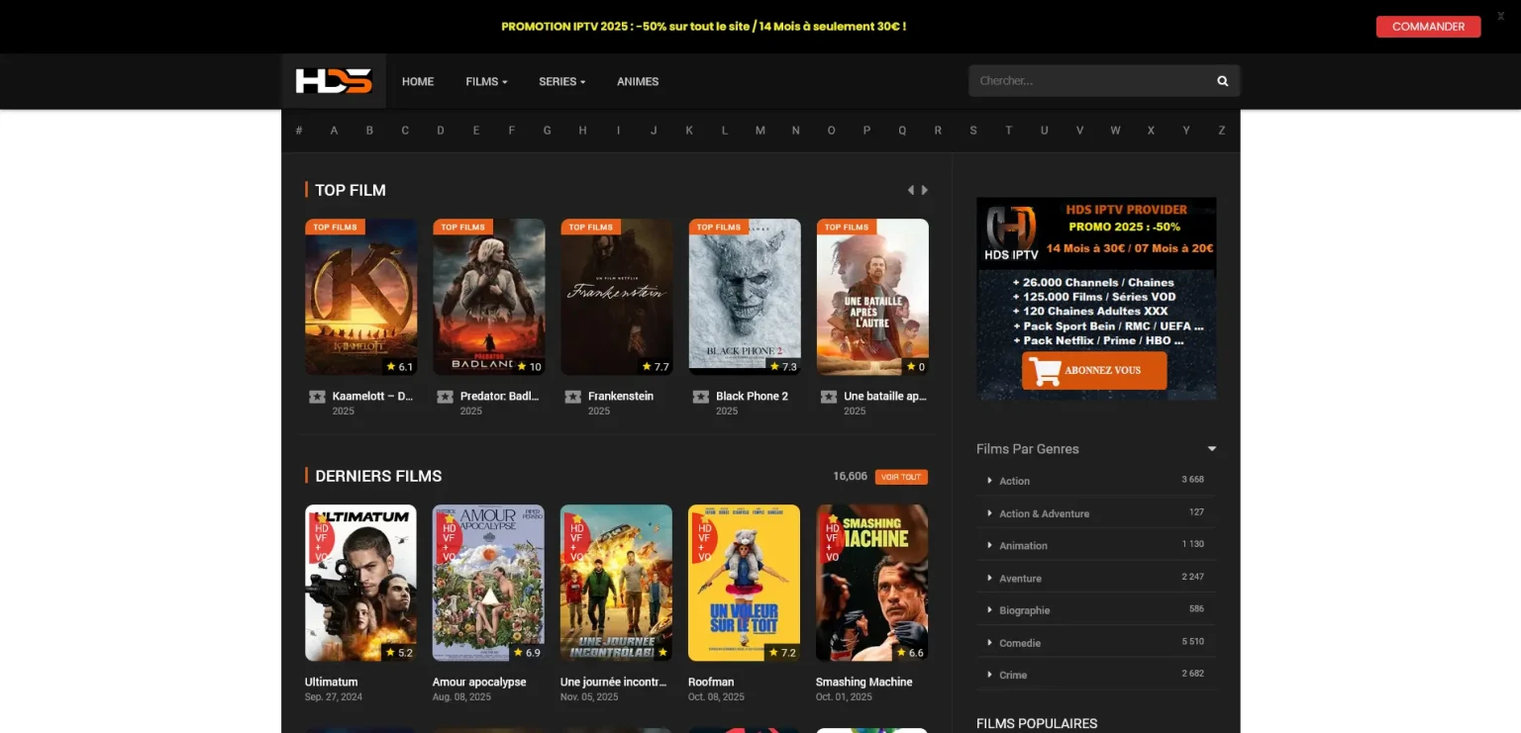Filter titles by letter F
Image resolution: width=1521 pixels, height=733 pixels.
[x=512, y=131]
